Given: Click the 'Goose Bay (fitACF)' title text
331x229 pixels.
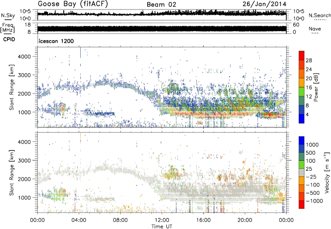Looking at the screenshot, I should [73, 4].
